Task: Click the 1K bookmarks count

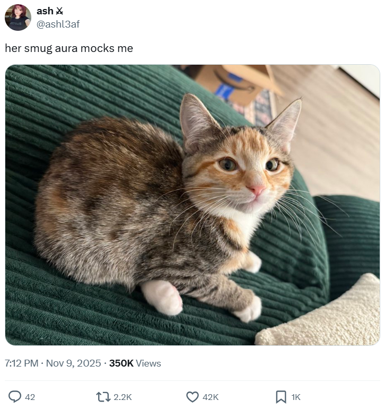Action: 296,397
